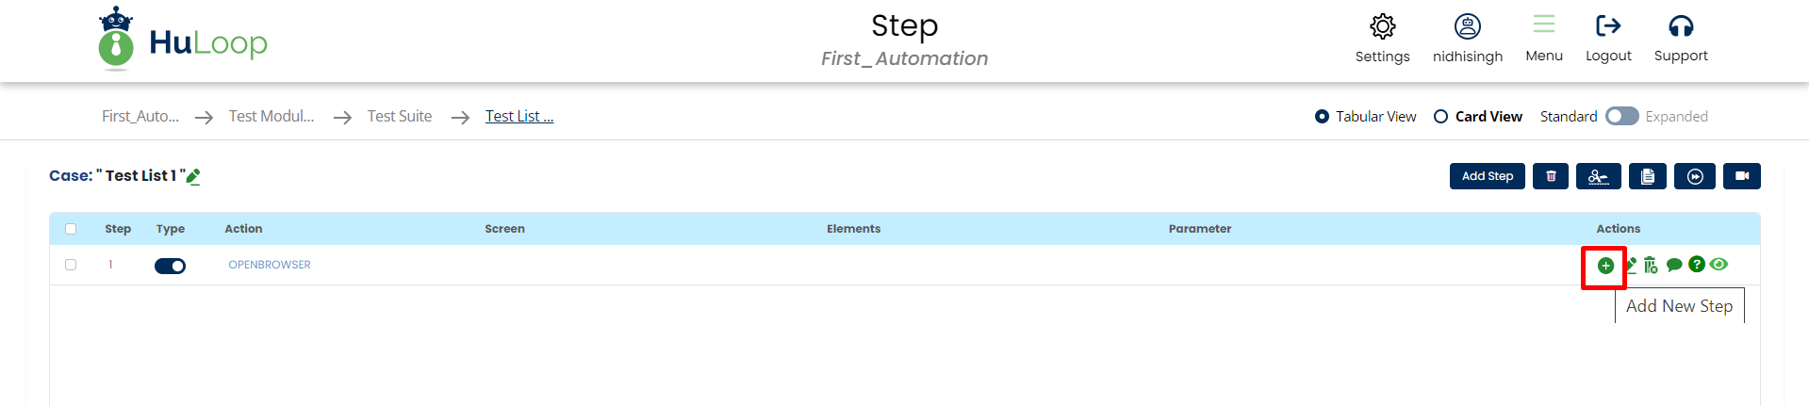
Task: Edit case name with the pencil icon
Action: (193, 176)
